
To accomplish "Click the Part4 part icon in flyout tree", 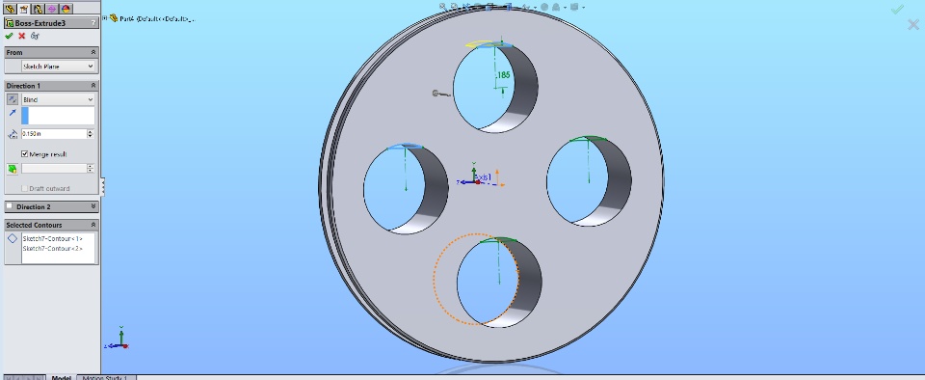I will tap(114, 18).
